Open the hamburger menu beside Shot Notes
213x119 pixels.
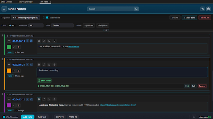[4, 9]
